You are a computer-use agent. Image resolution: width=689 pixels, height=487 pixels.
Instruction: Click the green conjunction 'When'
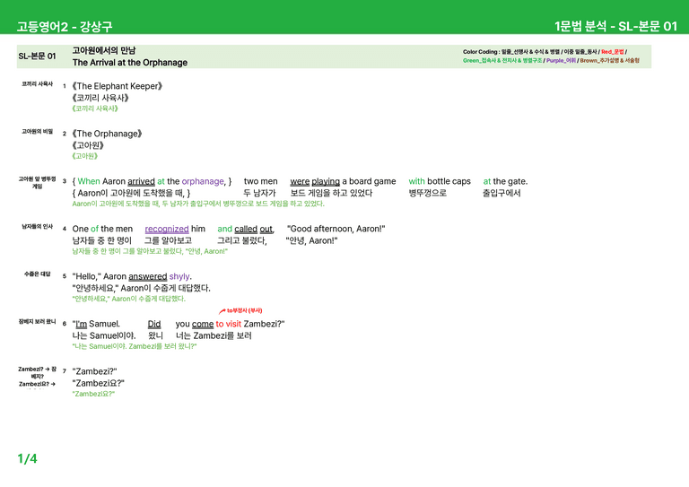pyautogui.click(x=89, y=181)
